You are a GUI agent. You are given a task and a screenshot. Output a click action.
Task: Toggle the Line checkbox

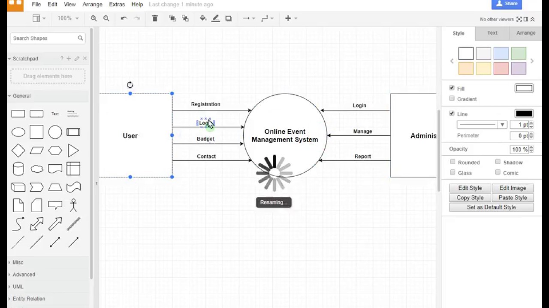point(452,113)
